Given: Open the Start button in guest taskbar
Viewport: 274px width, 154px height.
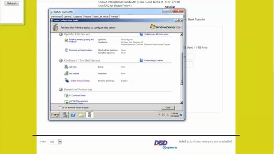Looking at the screenshot, I should coord(55,115).
